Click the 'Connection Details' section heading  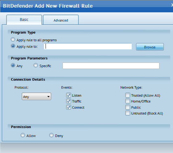tap(28, 79)
